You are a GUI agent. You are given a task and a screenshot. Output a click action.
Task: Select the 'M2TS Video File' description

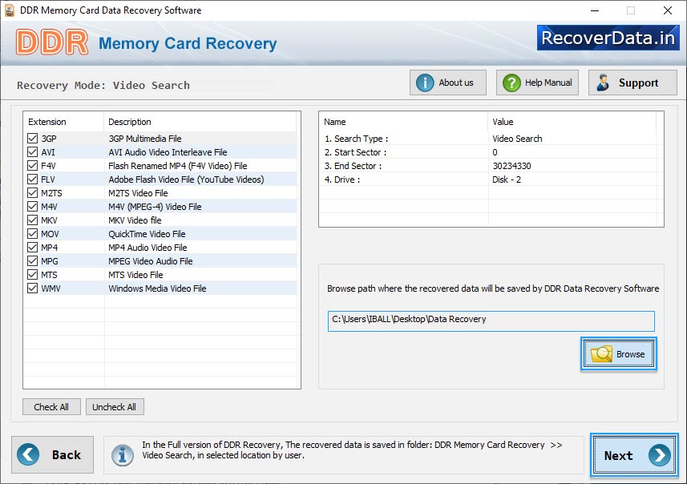pos(138,193)
